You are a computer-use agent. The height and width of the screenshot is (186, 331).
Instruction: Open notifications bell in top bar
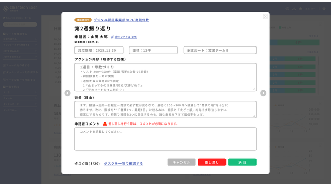[300, 9]
